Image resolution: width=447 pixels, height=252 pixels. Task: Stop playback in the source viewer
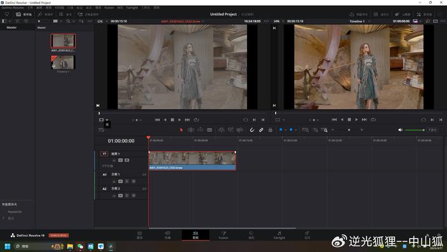tap(172, 120)
